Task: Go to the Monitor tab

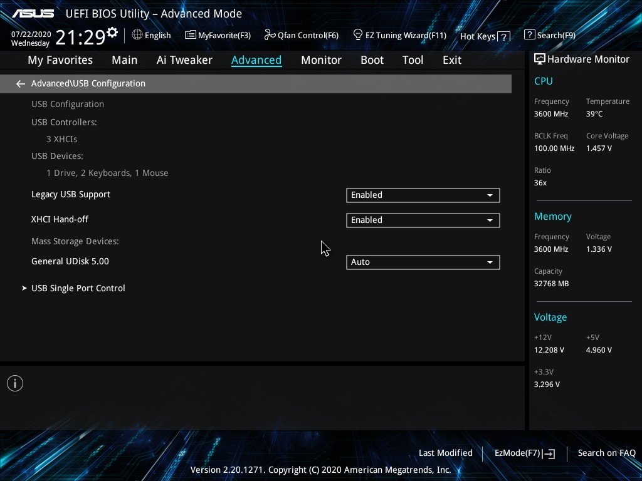Action: (321, 60)
